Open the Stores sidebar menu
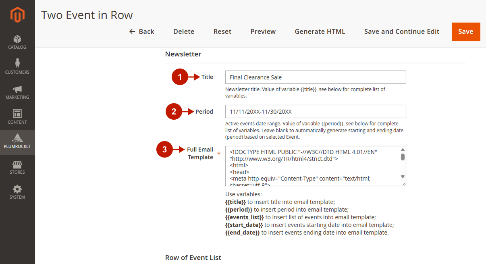 pyautogui.click(x=17, y=167)
